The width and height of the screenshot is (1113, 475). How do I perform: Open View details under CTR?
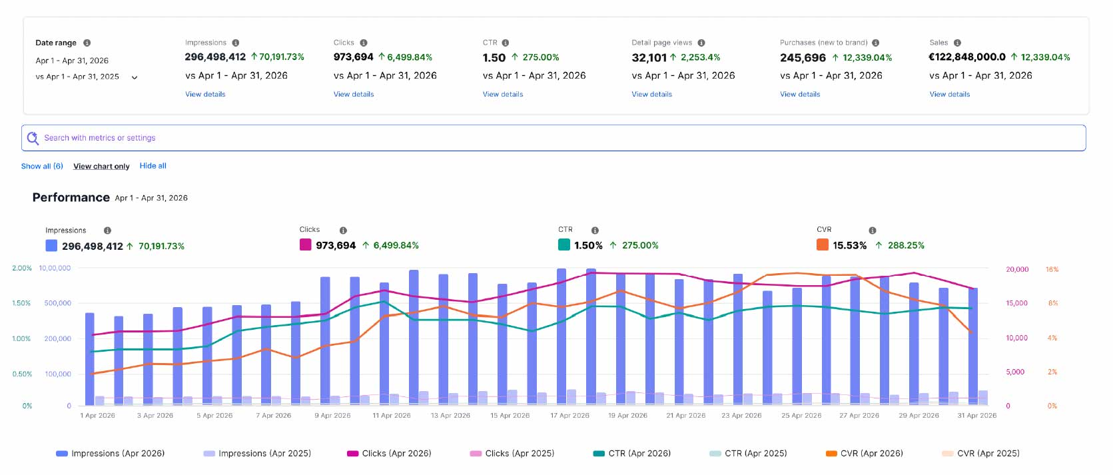(503, 95)
